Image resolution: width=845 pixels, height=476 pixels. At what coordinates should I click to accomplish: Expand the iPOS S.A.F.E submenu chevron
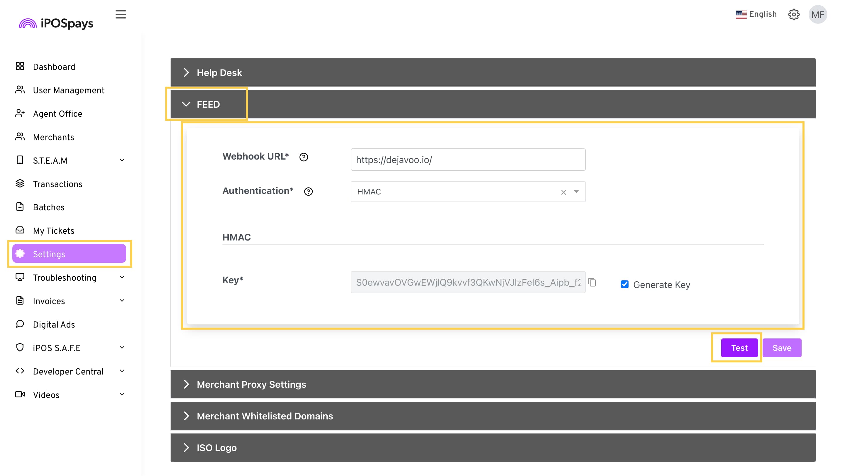[x=122, y=348]
